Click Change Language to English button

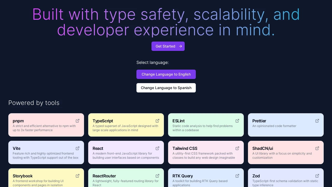(166, 74)
